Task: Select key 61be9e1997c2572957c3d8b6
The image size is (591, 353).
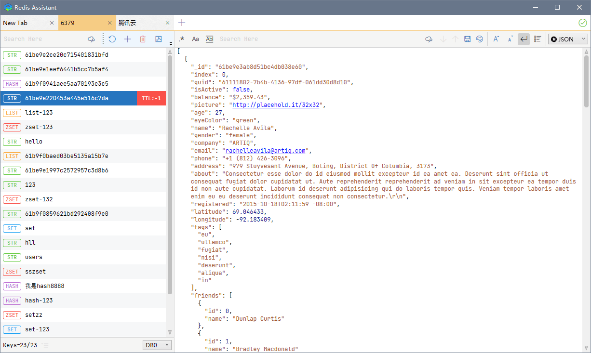Action: tap(83, 170)
